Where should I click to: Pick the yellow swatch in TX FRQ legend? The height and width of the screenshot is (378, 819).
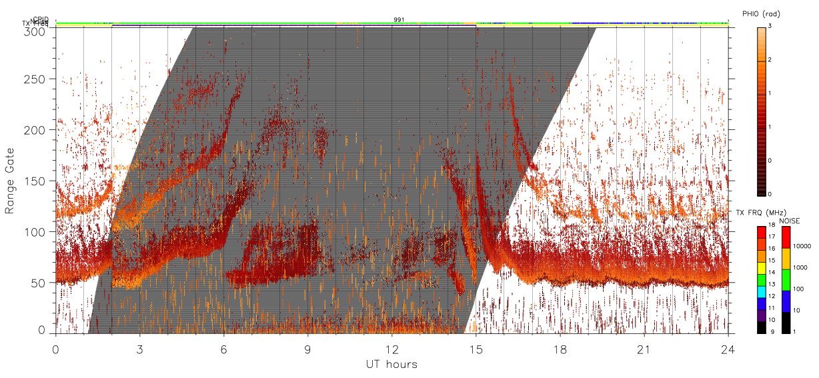[762, 267]
